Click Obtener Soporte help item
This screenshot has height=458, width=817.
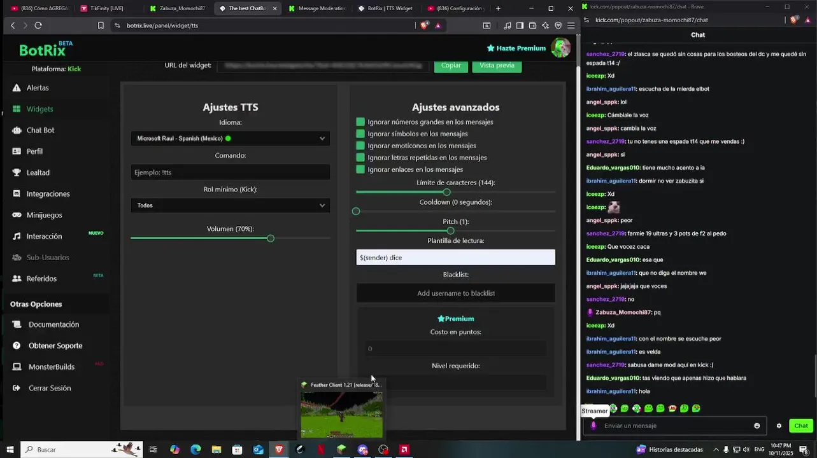click(55, 345)
